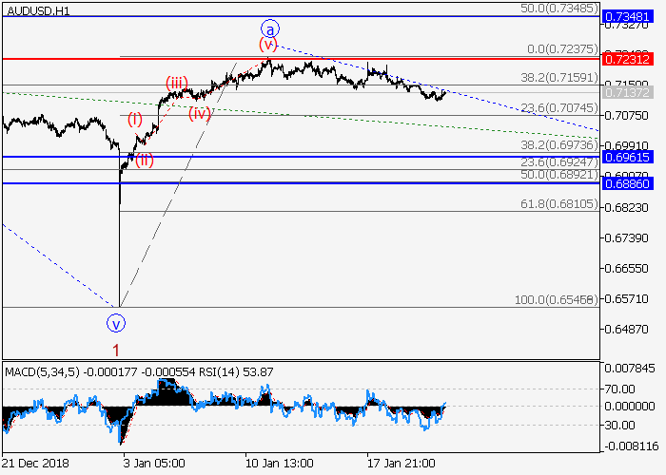Select the red 0.72312 price tag
Image resolution: width=666 pixels, height=475 pixels.
pyautogui.click(x=633, y=59)
